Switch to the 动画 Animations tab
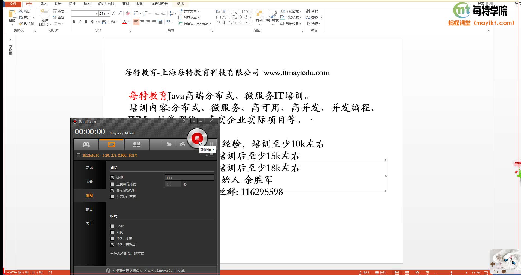The width and height of the screenshot is (521, 275). tap(87, 4)
